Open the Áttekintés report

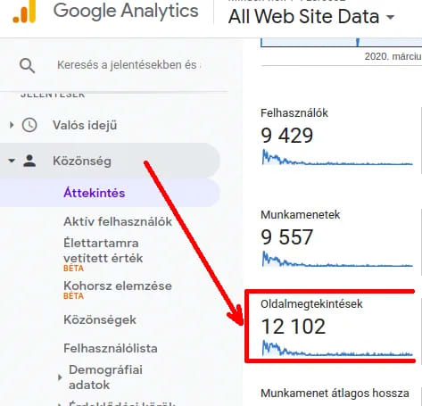click(95, 193)
